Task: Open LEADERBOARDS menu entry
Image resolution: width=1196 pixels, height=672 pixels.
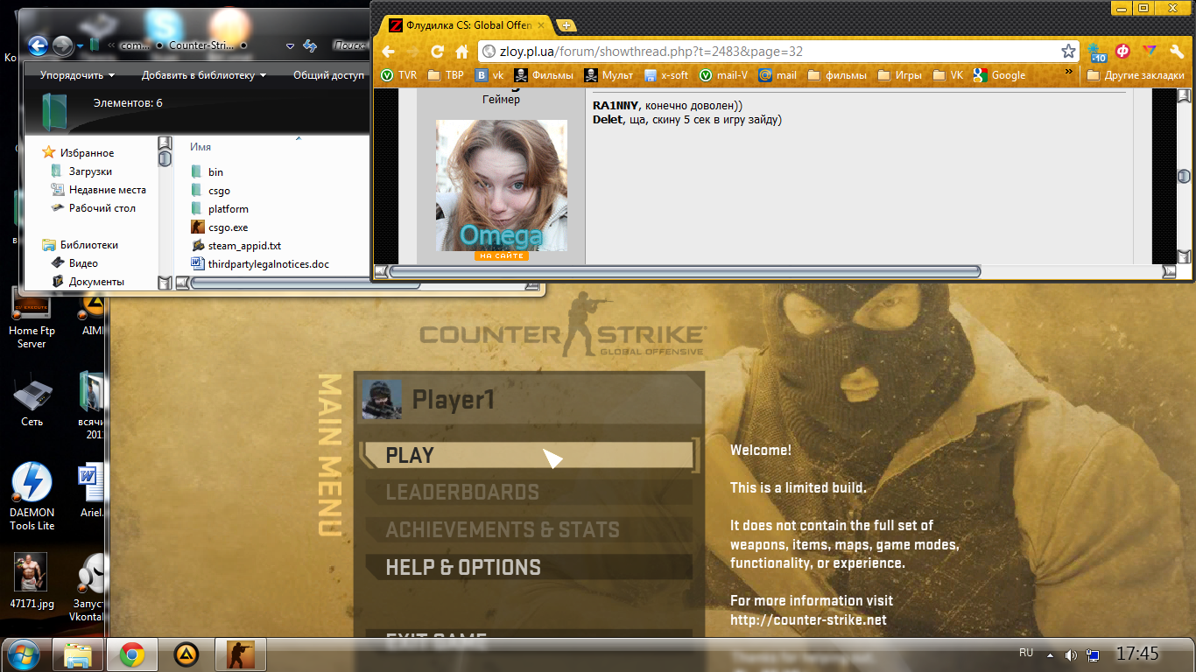Action: coord(528,493)
